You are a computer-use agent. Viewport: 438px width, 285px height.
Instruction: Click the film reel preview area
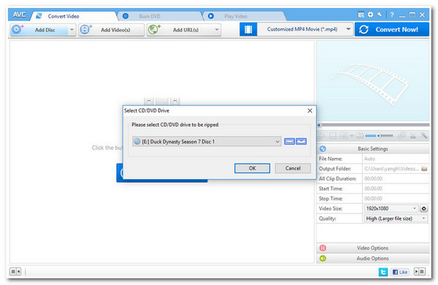pos(373,81)
